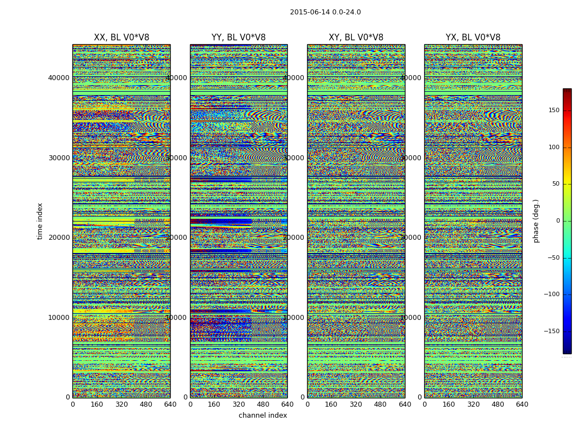Click the 160 x-tick under XX panel
The height and width of the screenshot is (442, 580).
[97, 404]
